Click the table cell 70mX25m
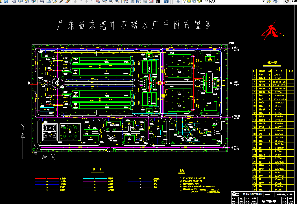This screenshot has width=297, height=204. tap(279, 96)
